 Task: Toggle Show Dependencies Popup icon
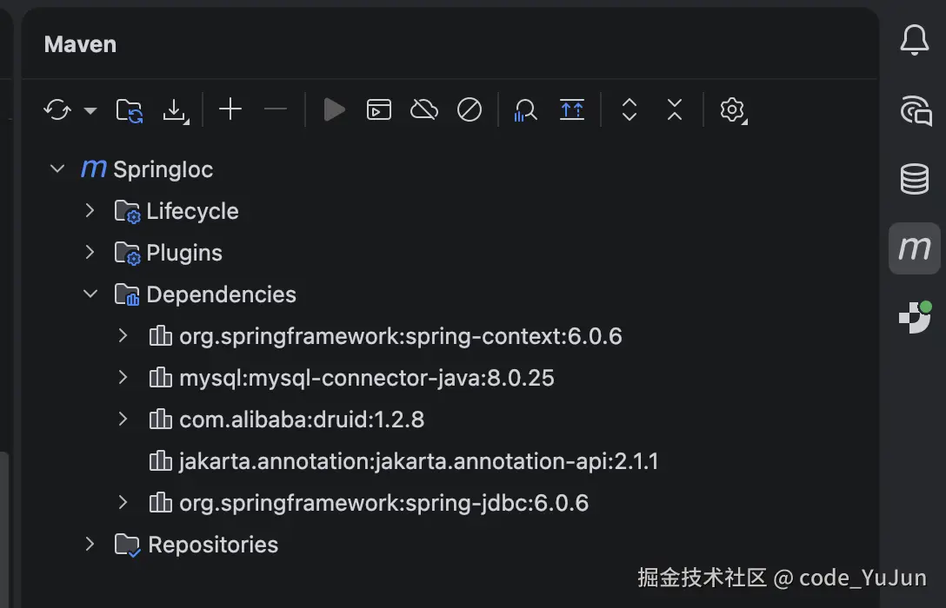point(571,110)
